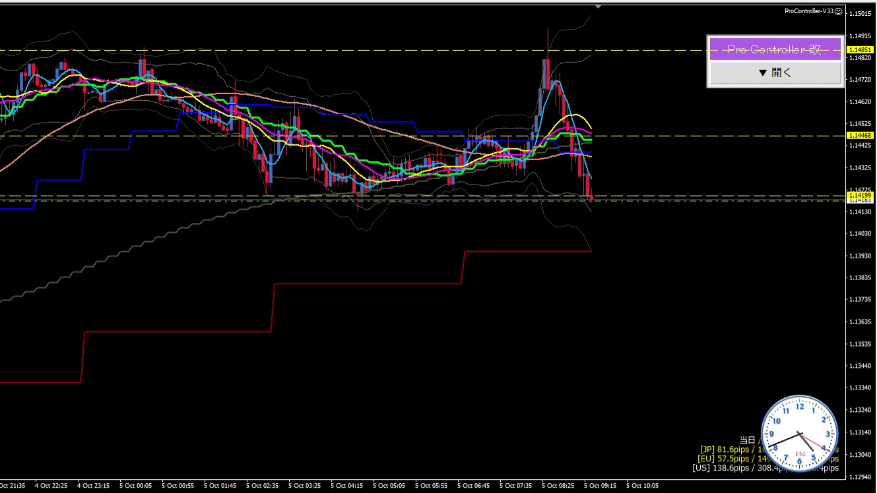Click the 5 Oct 01:45 time label
This screenshot has width=877, height=493.
(x=220, y=486)
